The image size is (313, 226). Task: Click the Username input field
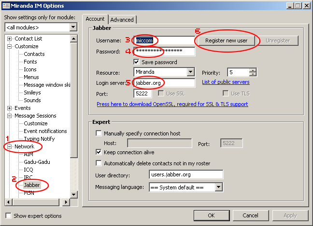(x=164, y=40)
